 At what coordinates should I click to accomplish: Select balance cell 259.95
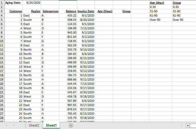coord(68,71)
